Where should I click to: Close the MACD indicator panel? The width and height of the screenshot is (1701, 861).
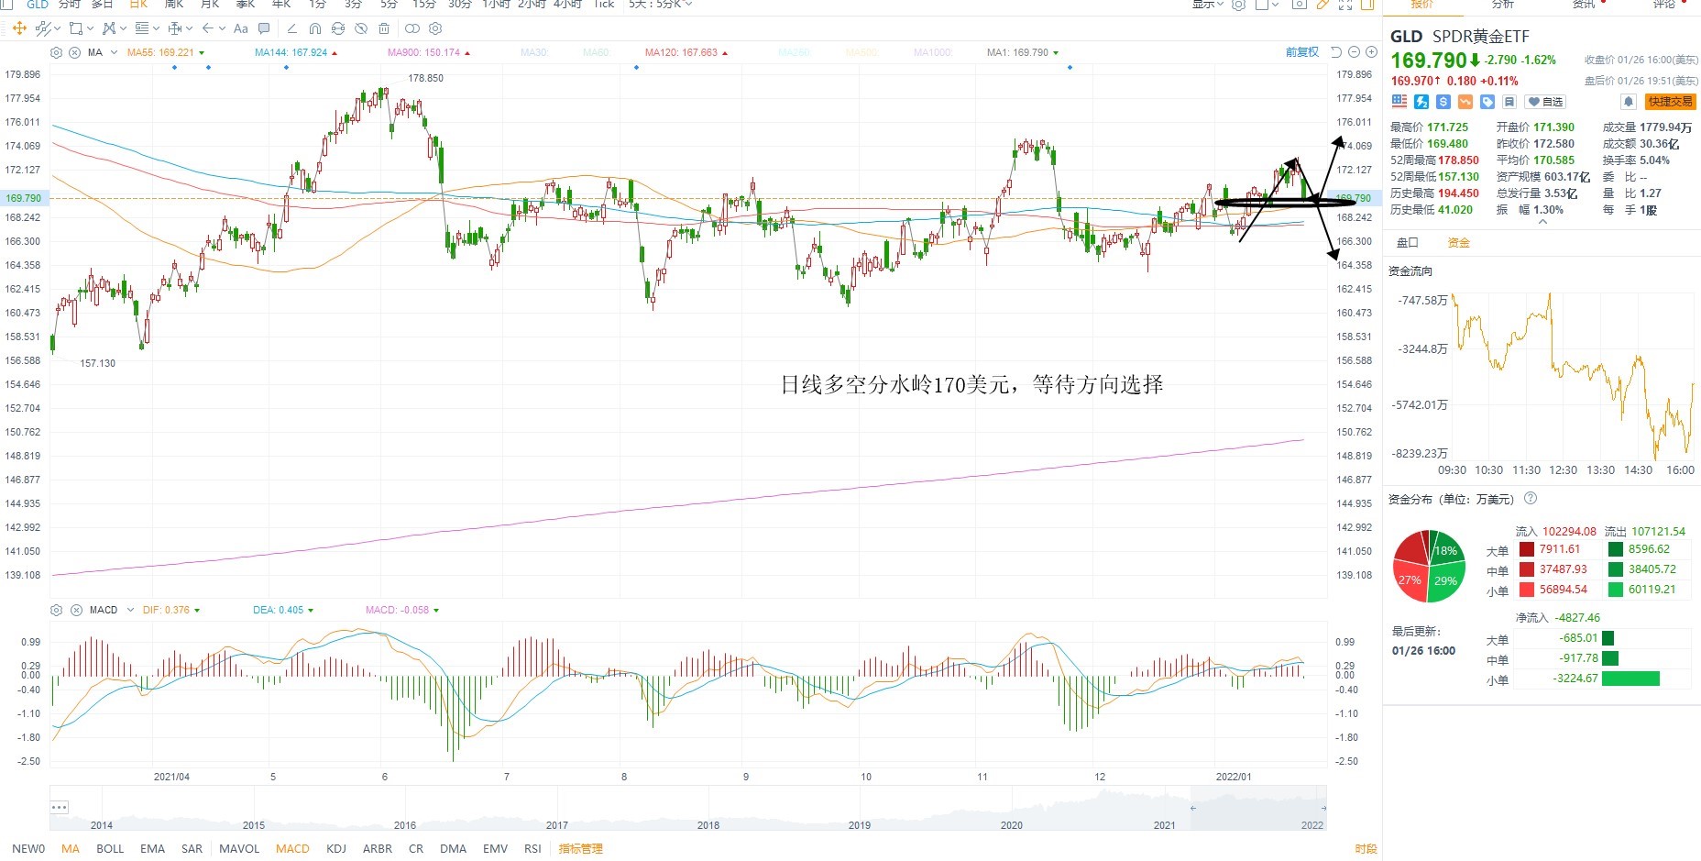(x=76, y=610)
